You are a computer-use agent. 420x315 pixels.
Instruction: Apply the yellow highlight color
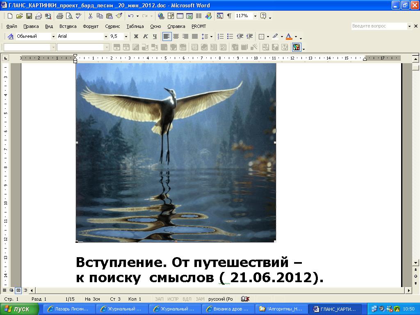click(275, 37)
